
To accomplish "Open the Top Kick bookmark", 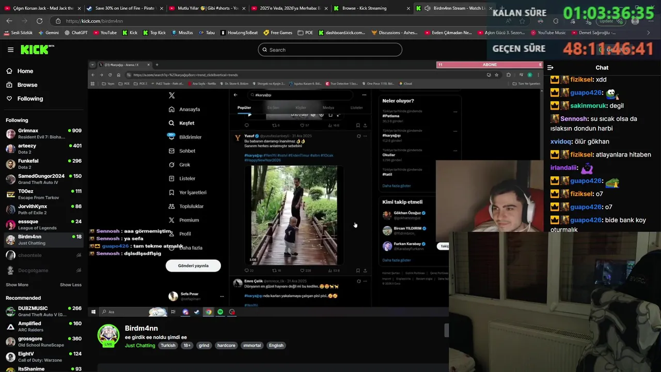I will (x=154, y=33).
